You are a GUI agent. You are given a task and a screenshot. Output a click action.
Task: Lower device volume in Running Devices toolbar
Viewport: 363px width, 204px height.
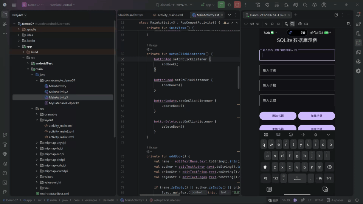click(258, 24)
